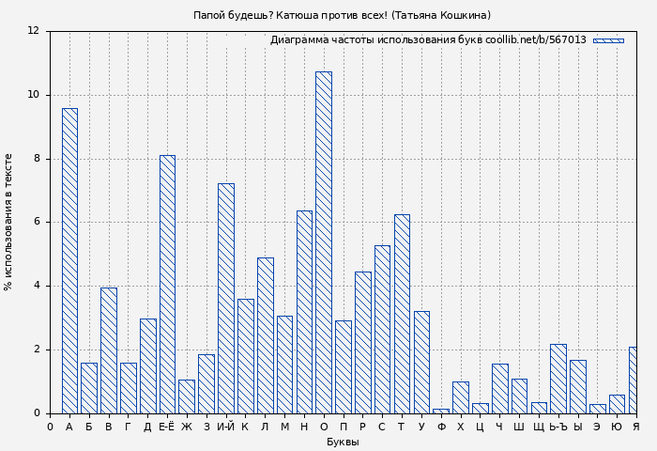Click the chart title about Катюша
This screenshot has height=451, width=657.
[x=342, y=15]
